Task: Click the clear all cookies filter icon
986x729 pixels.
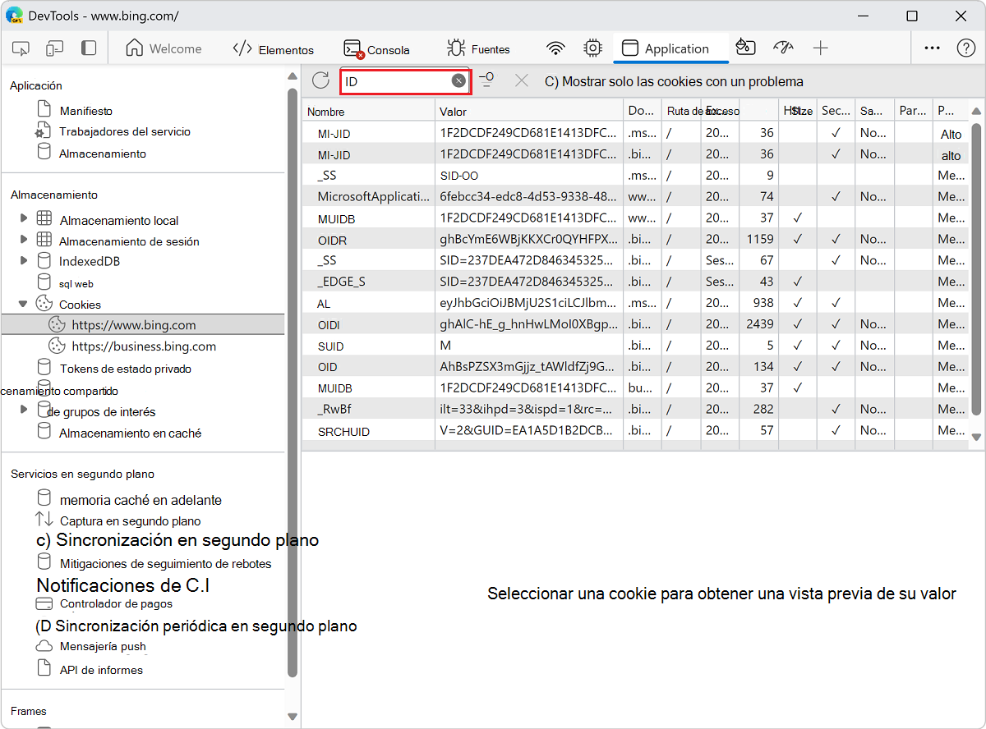Action: [x=486, y=80]
